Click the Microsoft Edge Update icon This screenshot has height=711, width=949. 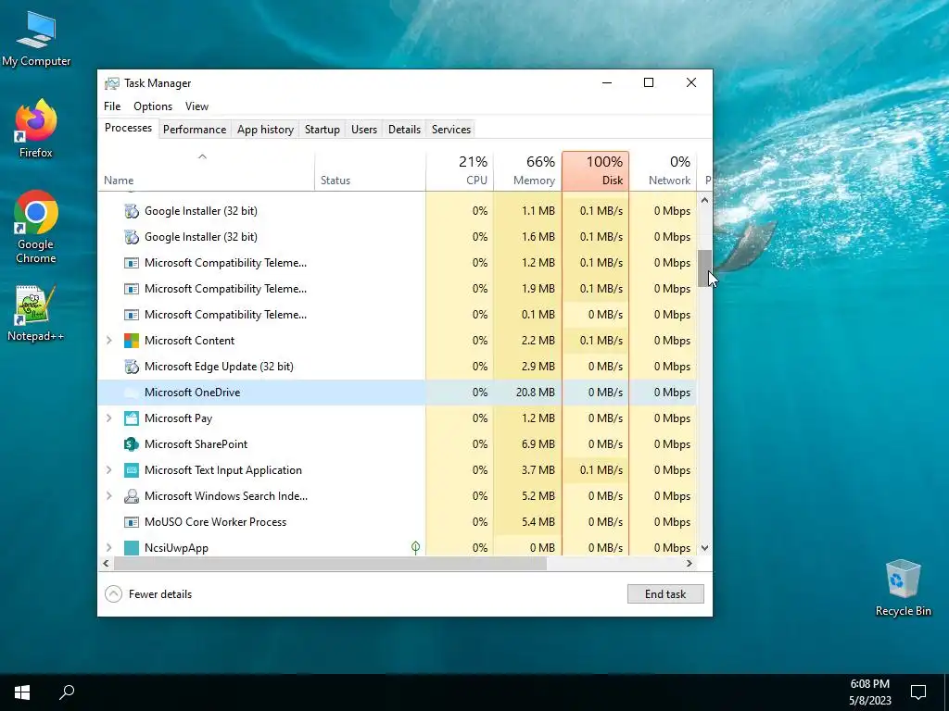(x=132, y=367)
